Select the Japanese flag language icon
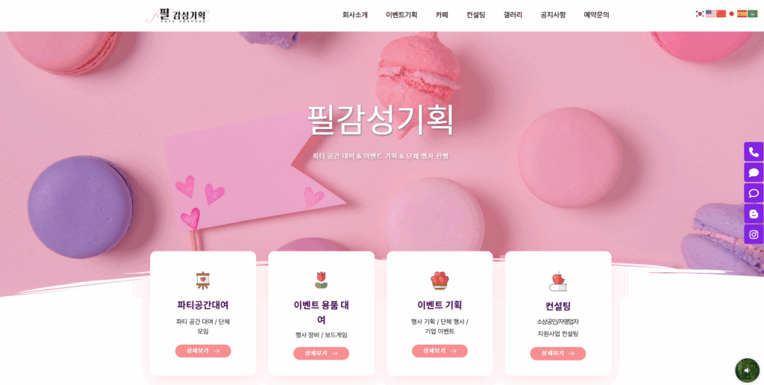 tap(731, 14)
